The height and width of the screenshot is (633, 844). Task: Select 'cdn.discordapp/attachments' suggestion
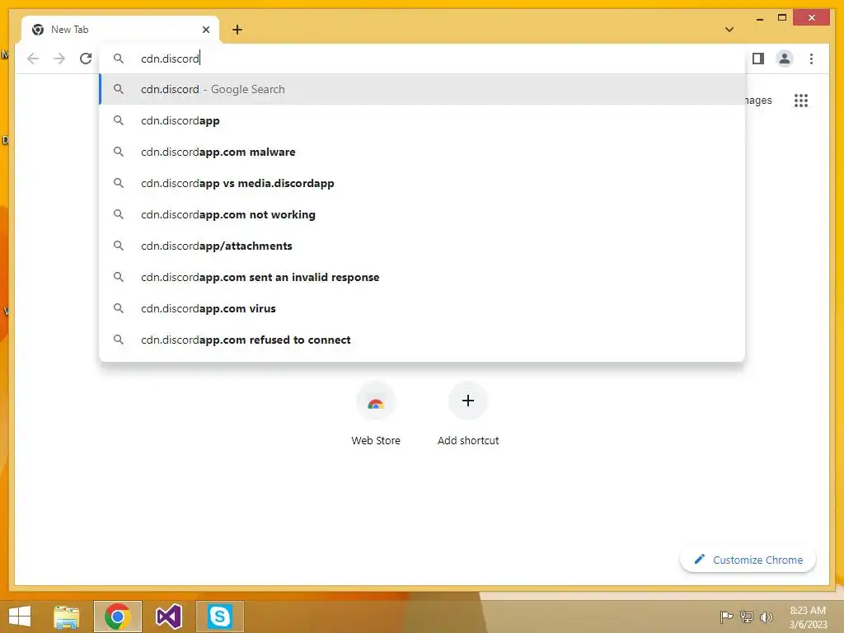pyautogui.click(x=422, y=246)
